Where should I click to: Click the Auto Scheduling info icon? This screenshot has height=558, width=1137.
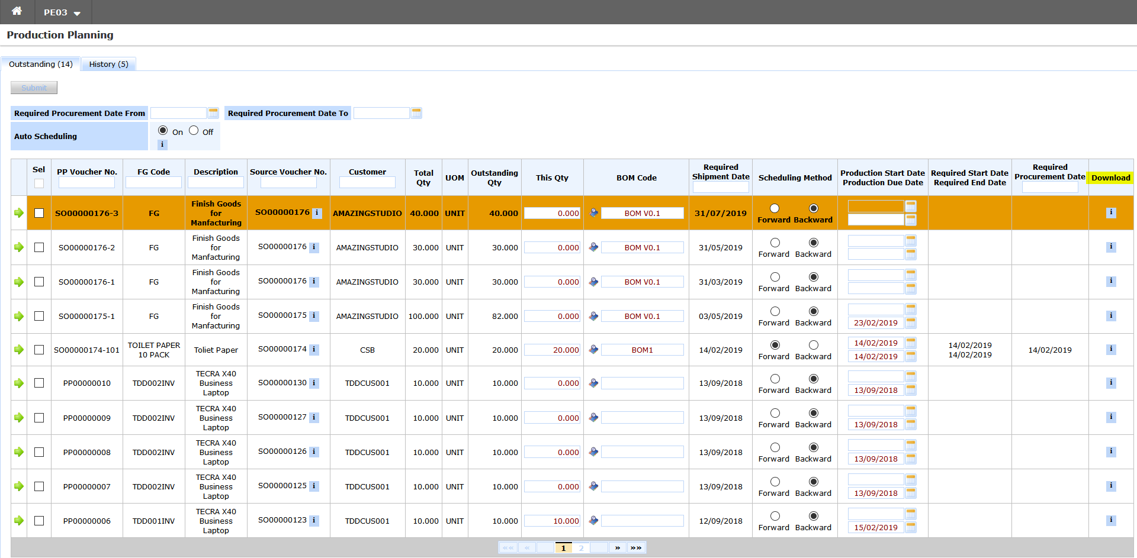(162, 144)
